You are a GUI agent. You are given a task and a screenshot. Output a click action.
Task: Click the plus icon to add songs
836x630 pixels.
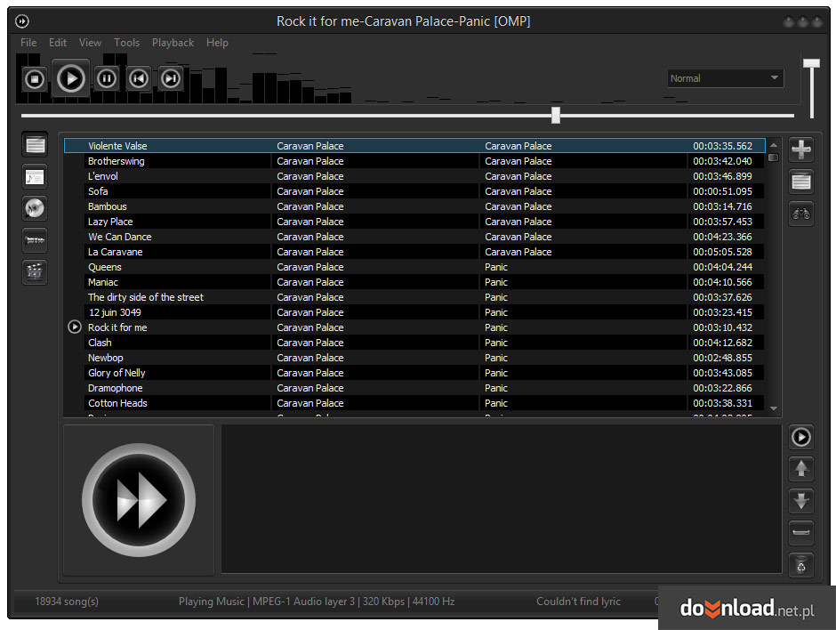pyautogui.click(x=800, y=149)
